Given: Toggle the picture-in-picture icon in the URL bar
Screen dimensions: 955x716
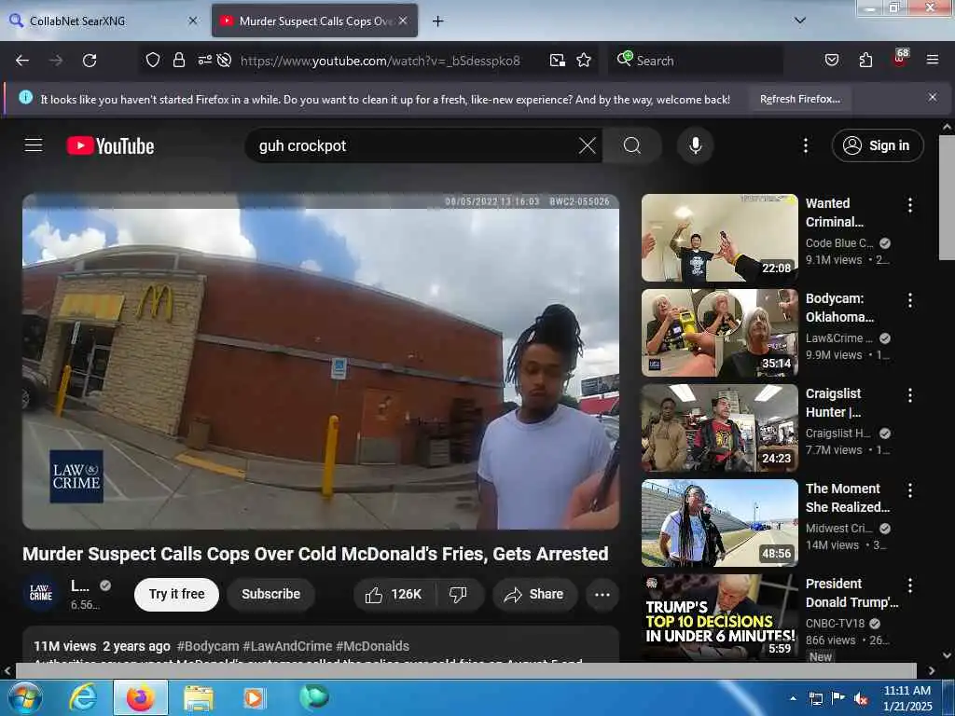Looking at the screenshot, I should tap(558, 61).
